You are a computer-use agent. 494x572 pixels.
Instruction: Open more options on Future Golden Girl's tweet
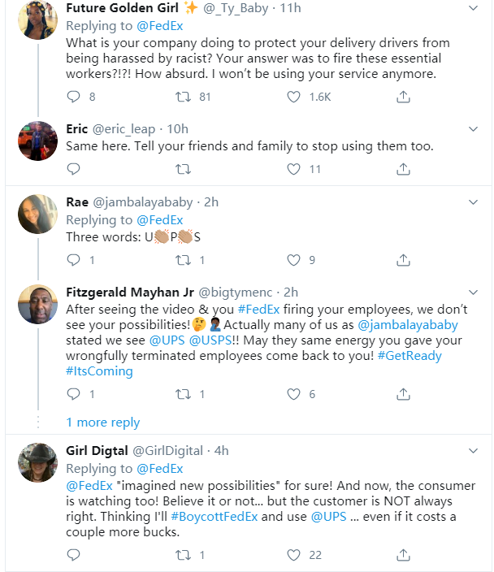474,8
